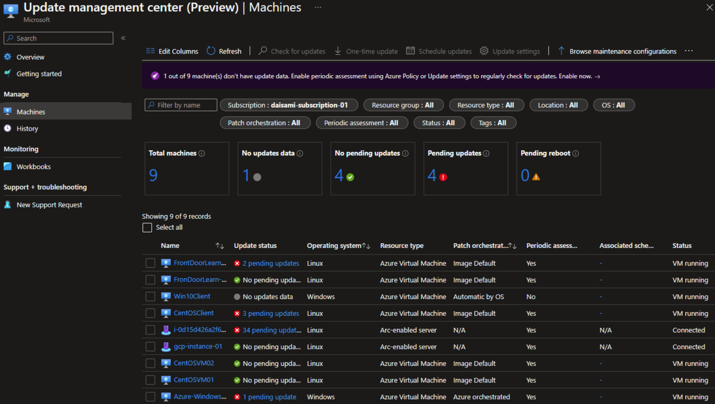Screen dimensions: 715x404
Task: Open the CentOSClient machine link
Action: 194,313
